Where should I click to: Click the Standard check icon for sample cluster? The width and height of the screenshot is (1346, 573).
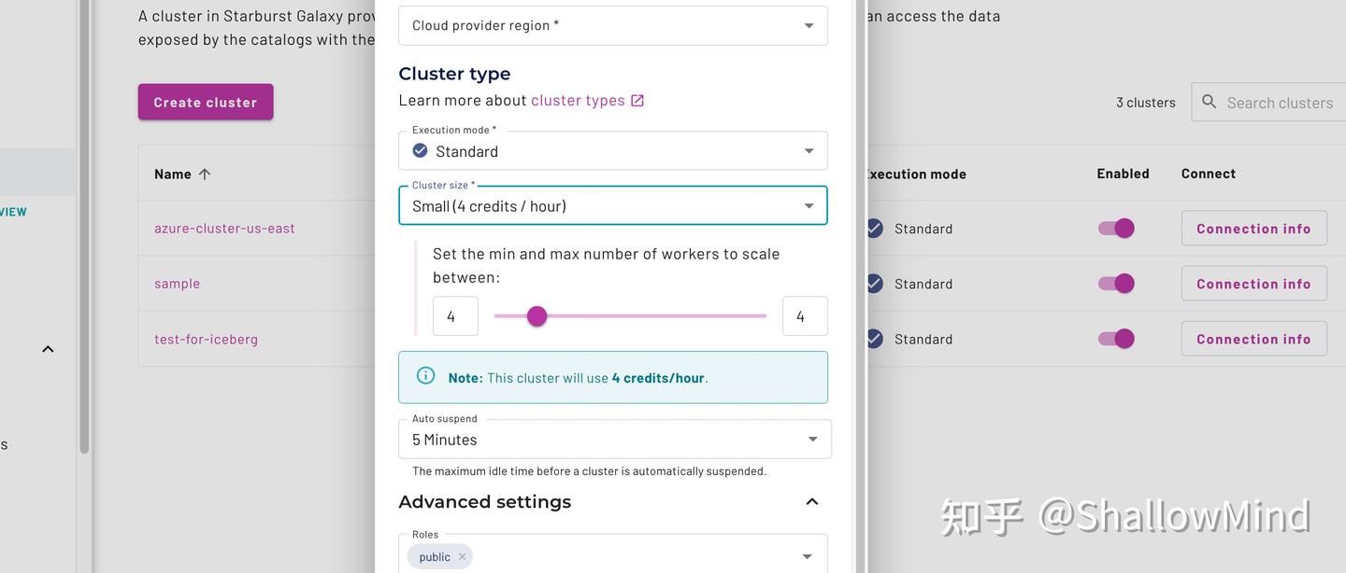pos(874,284)
